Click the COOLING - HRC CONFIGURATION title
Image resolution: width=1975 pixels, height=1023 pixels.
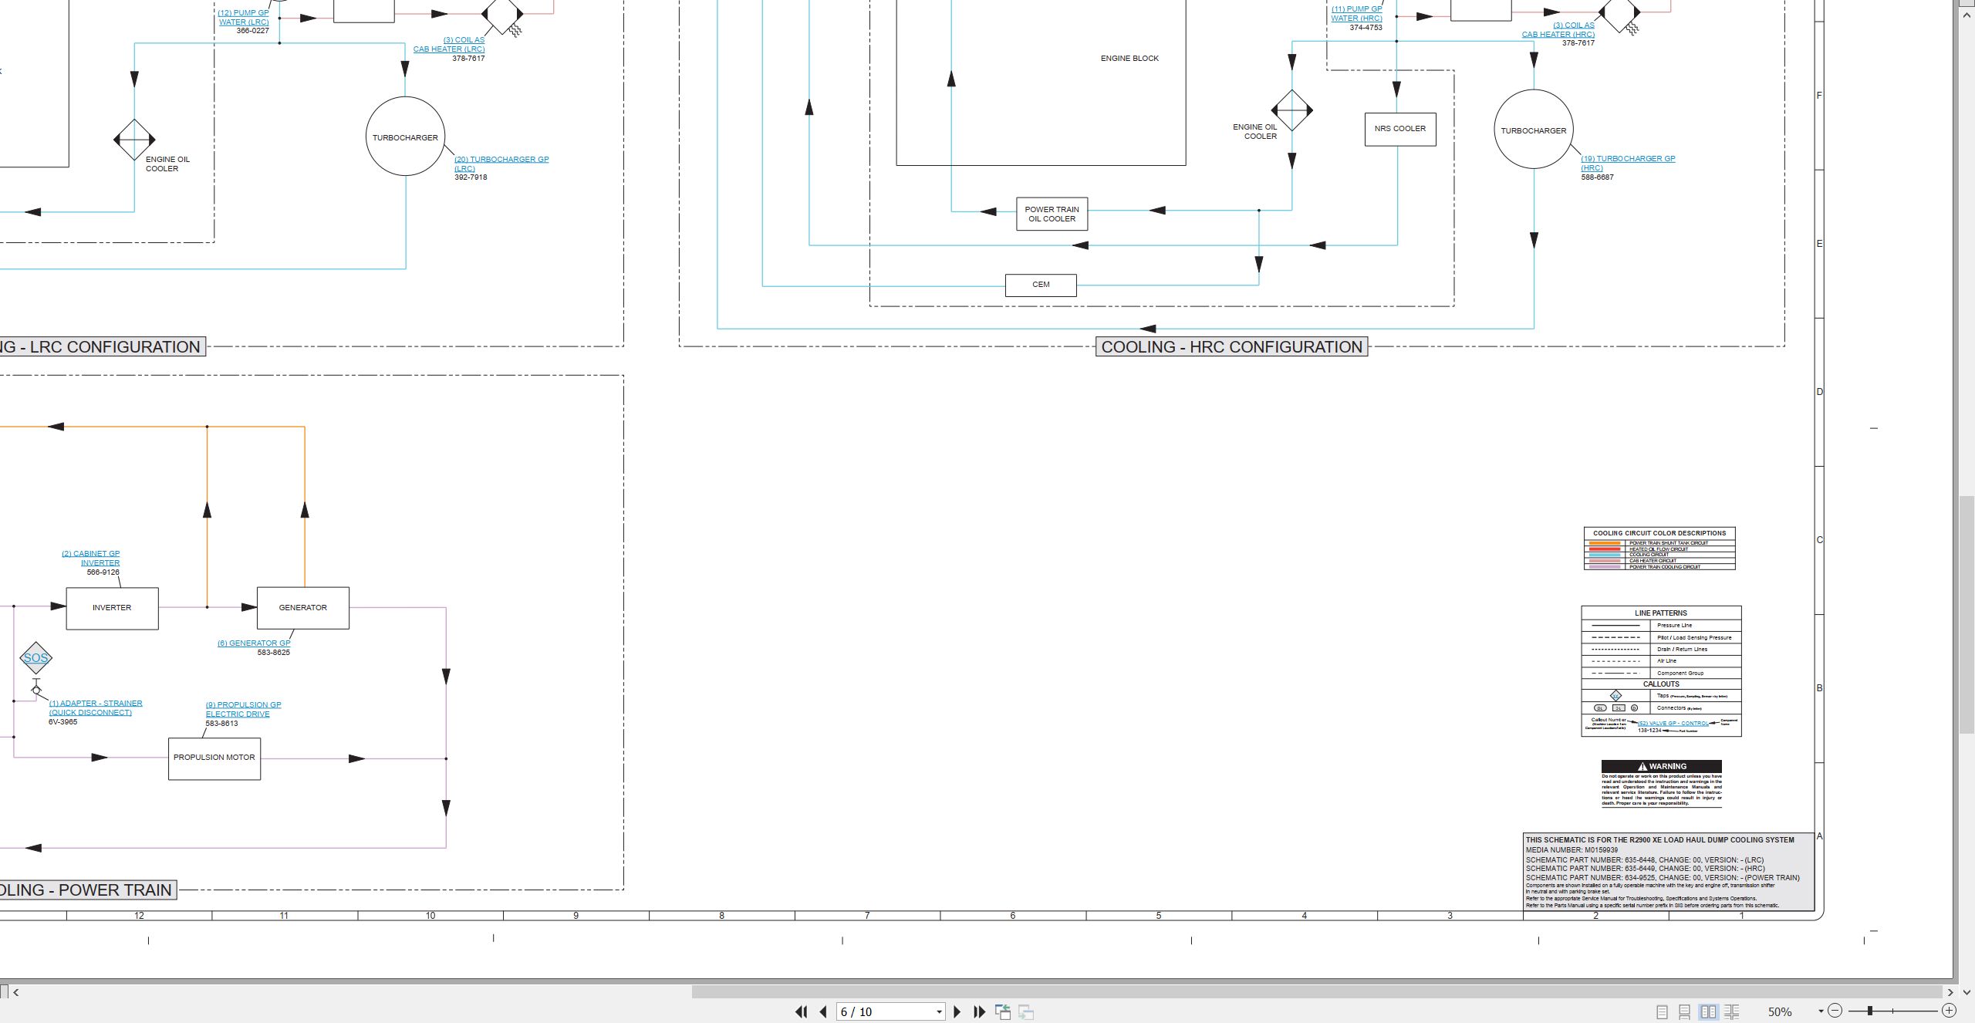click(x=1232, y=347)
